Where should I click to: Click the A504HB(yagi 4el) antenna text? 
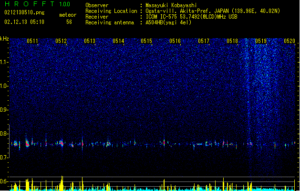(x=168, y=22)
